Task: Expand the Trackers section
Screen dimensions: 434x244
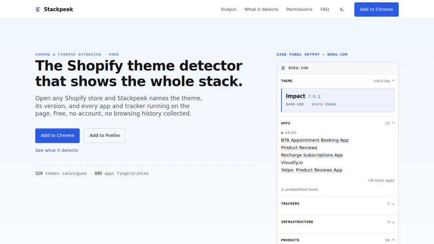Action: coord(338,204)
